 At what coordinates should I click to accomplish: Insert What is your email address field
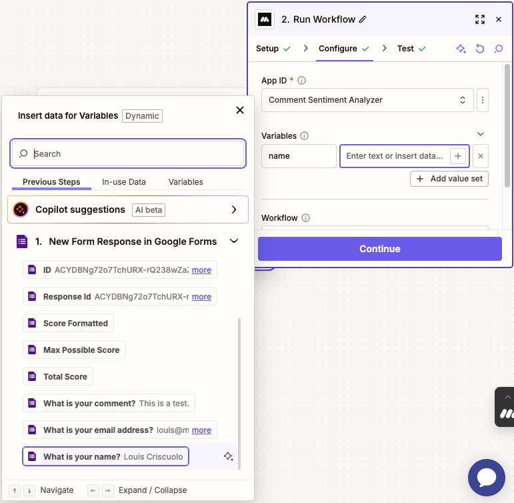pyautogui.click(x=119, y=430)
